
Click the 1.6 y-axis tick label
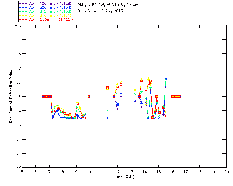tap(18, 82)
